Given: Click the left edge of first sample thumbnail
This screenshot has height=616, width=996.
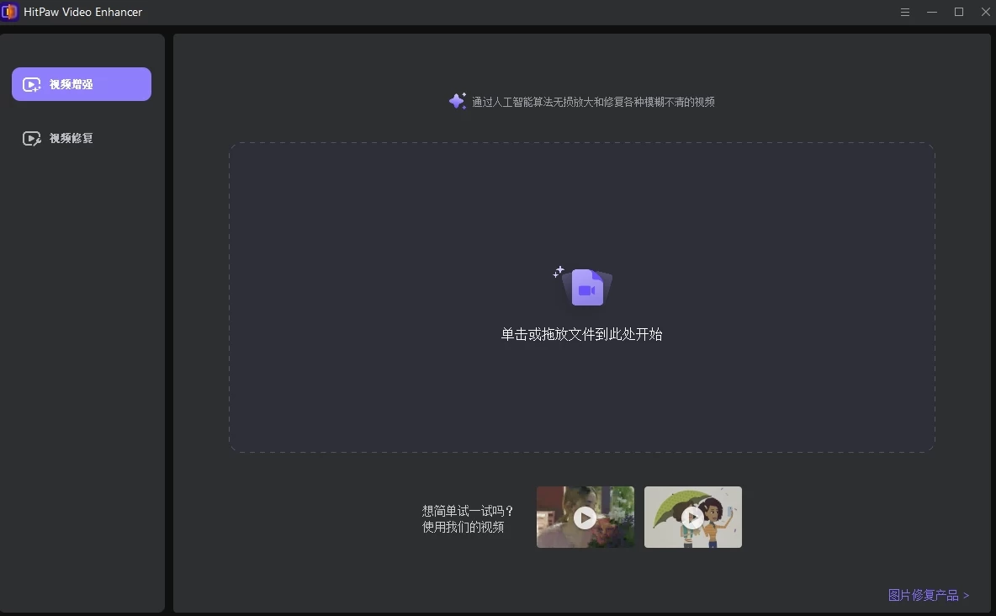Looking at the screenshot, I should (x=543, y=518).
